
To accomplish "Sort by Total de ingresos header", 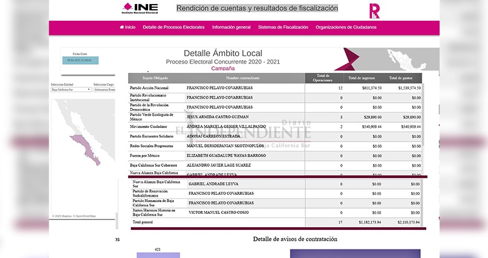I will point(362,78).
